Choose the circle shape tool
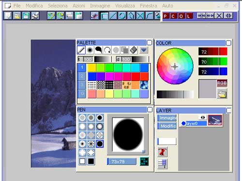Screen dimensions: 242x181 (x=122, y=16)
